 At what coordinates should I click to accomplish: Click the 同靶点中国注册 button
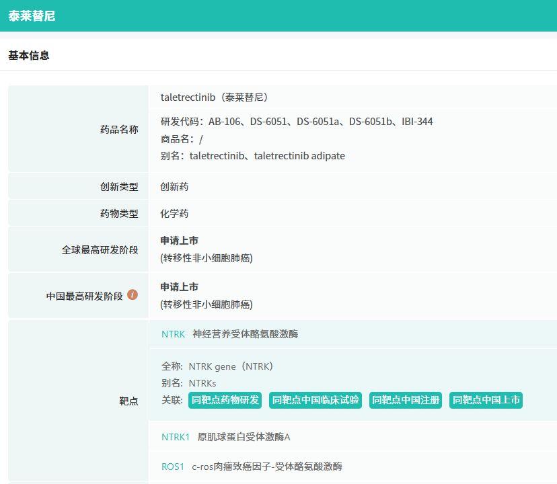click(x=405, y=400)
